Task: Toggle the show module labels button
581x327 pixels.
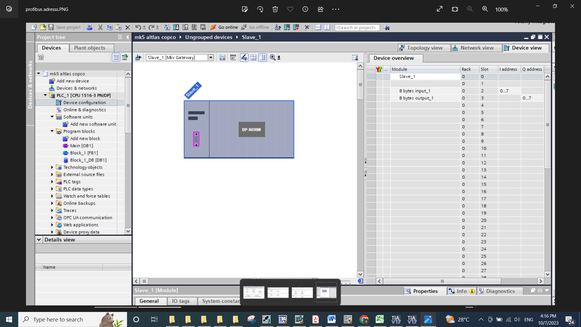Action: [x=233, y=58]
